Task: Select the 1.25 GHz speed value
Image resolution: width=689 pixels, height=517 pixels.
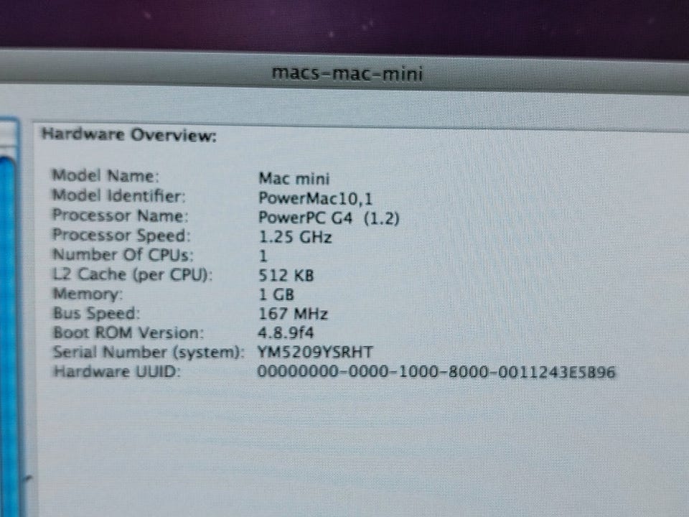Action: pos(295,237)
